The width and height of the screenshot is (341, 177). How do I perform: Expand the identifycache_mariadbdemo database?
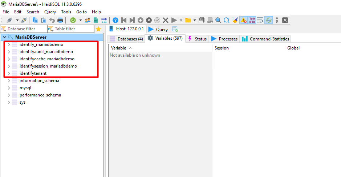coord(9,59)
